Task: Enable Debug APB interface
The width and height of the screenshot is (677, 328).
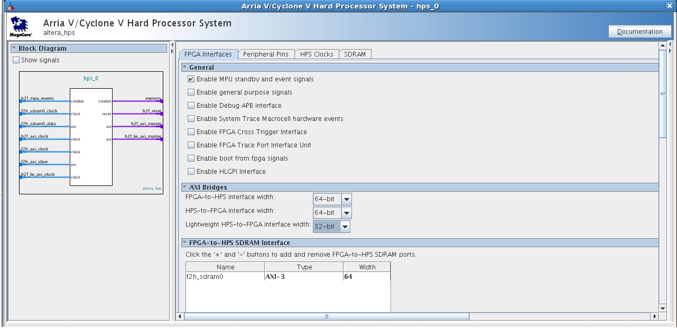Action: 191,106
